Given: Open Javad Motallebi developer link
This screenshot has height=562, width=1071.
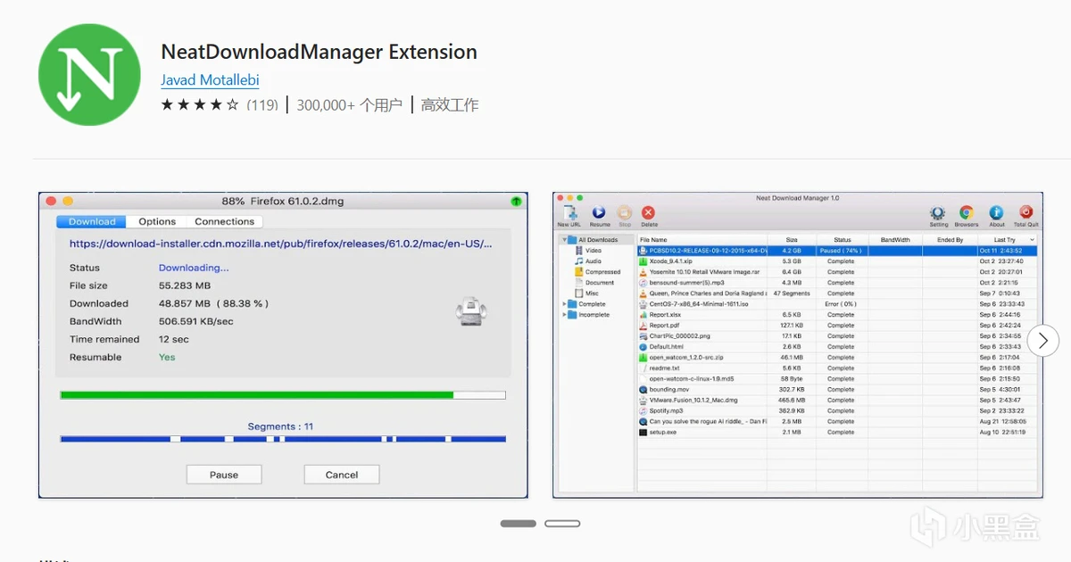Looking at the screenshot, I should (x=210, y=80).
